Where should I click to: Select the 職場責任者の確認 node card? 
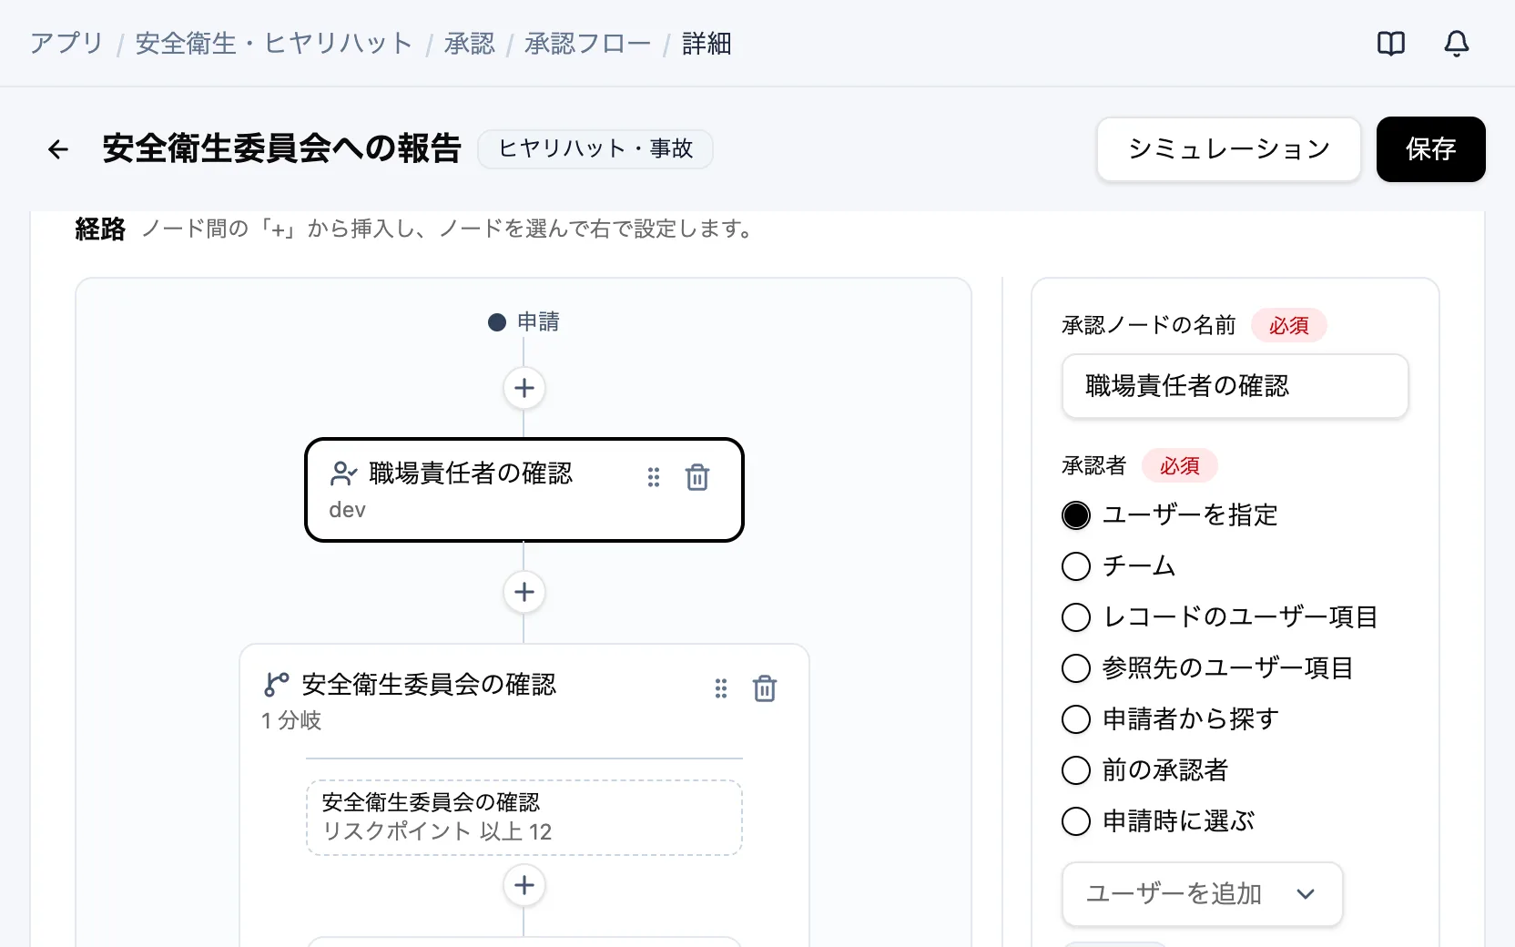click(524, 490)
